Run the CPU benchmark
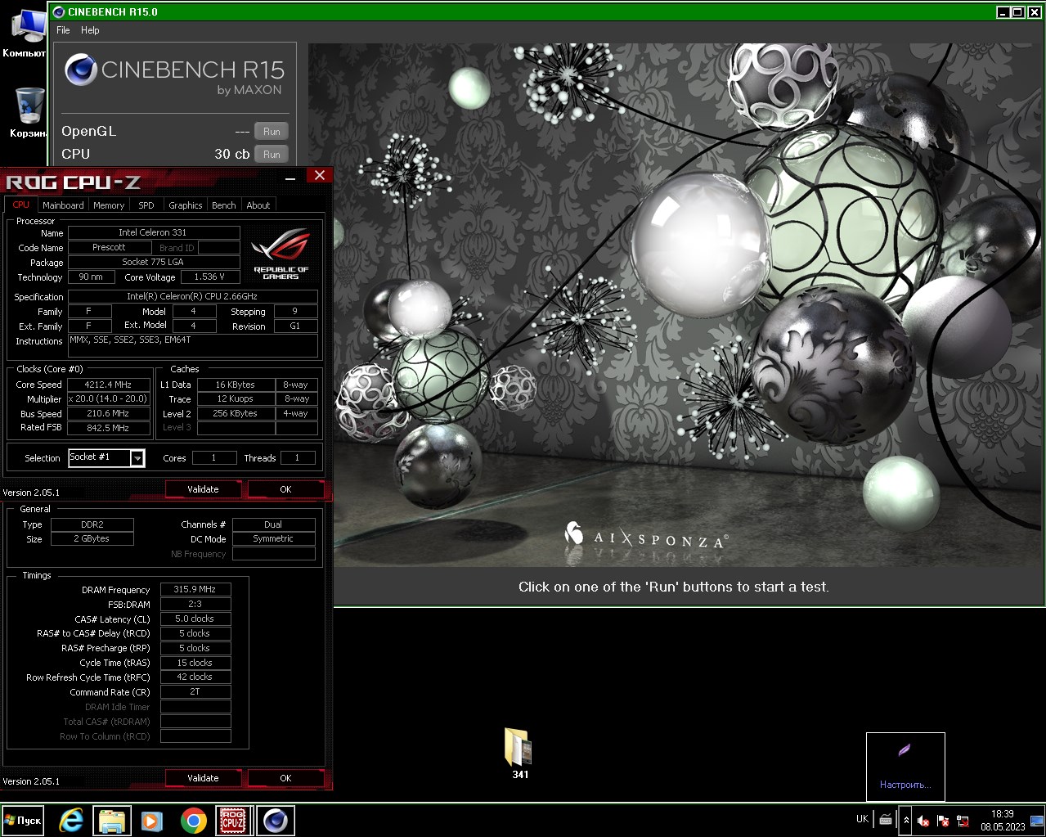Viewport: 1046px width, 837px height. (272, 155)
